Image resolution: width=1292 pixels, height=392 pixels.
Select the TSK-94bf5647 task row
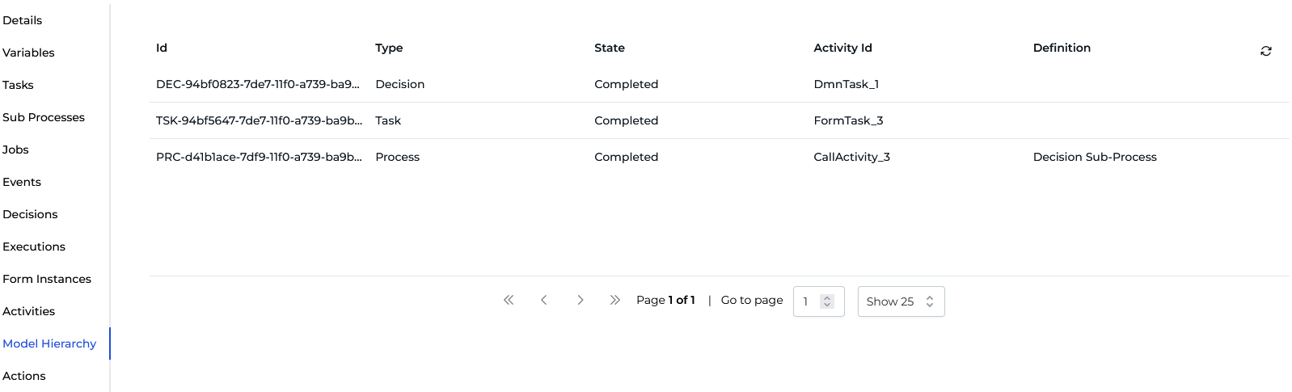pos(259,120)
